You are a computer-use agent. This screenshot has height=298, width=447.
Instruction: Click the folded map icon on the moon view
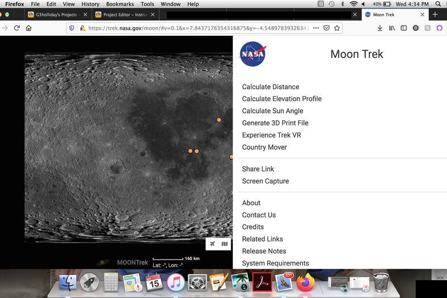pyautogui.click(x=225, y=244)
